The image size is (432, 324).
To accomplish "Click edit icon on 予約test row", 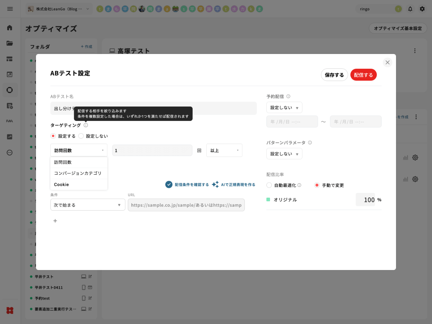I will [x=90, y=298].
